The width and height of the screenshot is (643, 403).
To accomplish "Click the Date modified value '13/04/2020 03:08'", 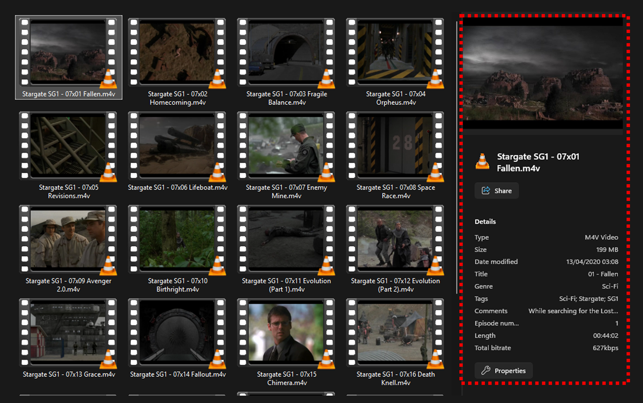I will click(x=592, y=261).
